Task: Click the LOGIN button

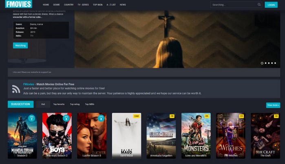Action: (271, 5)
